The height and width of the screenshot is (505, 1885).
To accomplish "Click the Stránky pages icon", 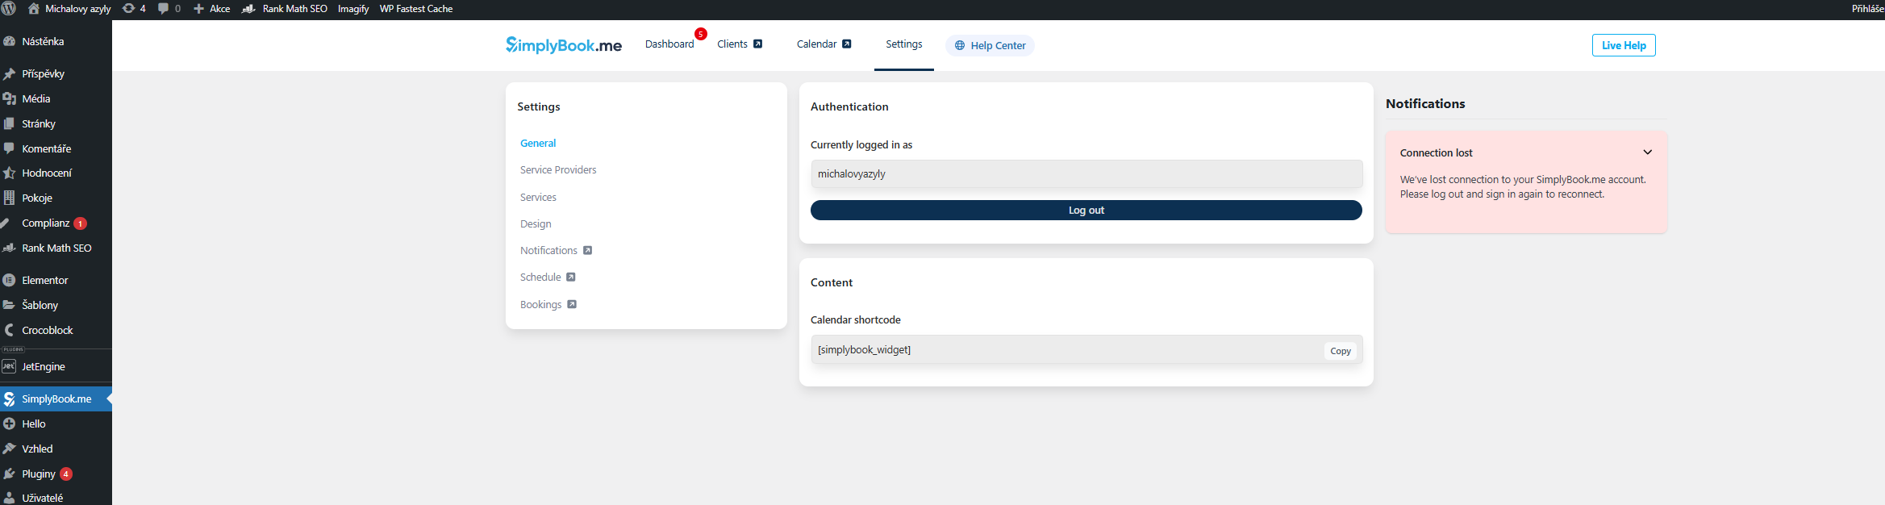I will coord(9,123).
